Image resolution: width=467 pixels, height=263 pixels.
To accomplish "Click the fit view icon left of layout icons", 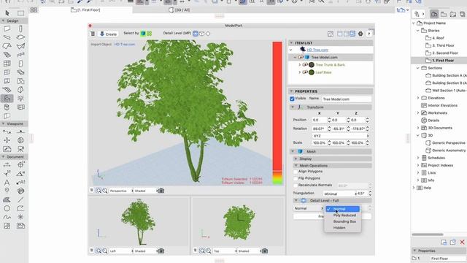I will click(331, 34).
